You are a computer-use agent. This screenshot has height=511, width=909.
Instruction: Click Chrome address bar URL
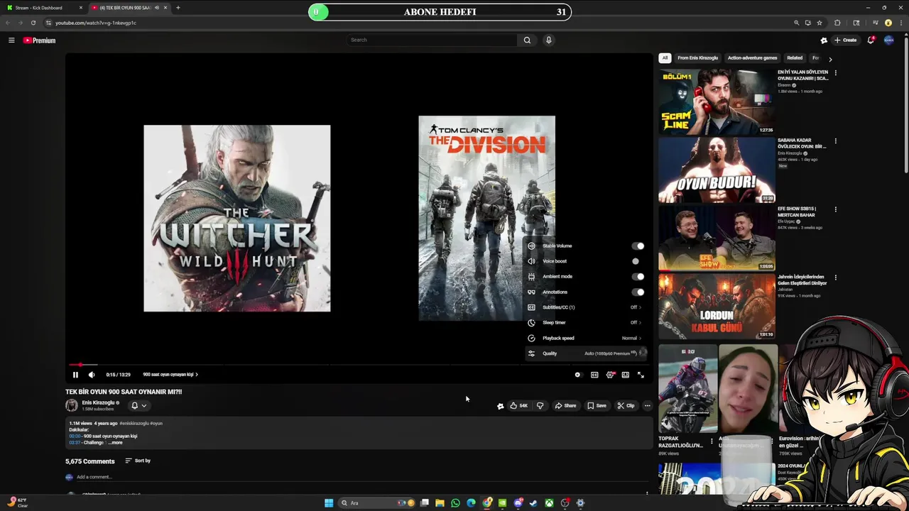[x=96, y=23]
